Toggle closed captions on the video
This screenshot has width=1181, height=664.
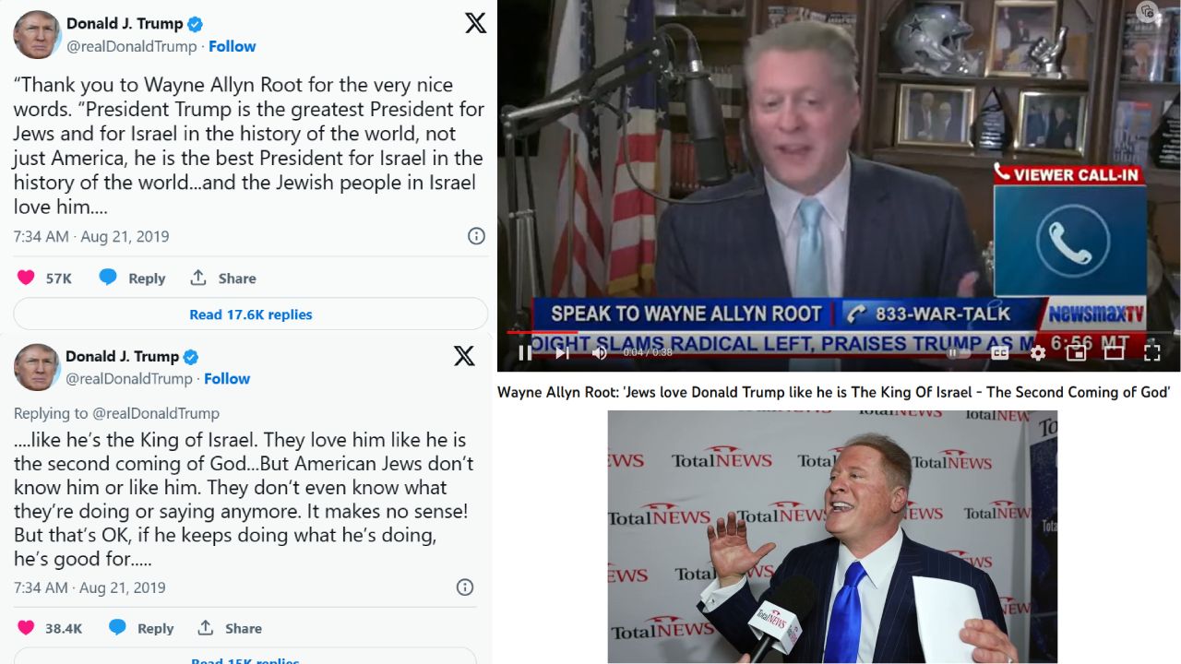coord(999,353)
